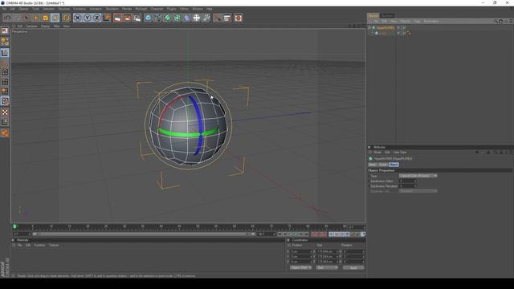Click the Subdivision Editor stepper arrows

[415, 181]
